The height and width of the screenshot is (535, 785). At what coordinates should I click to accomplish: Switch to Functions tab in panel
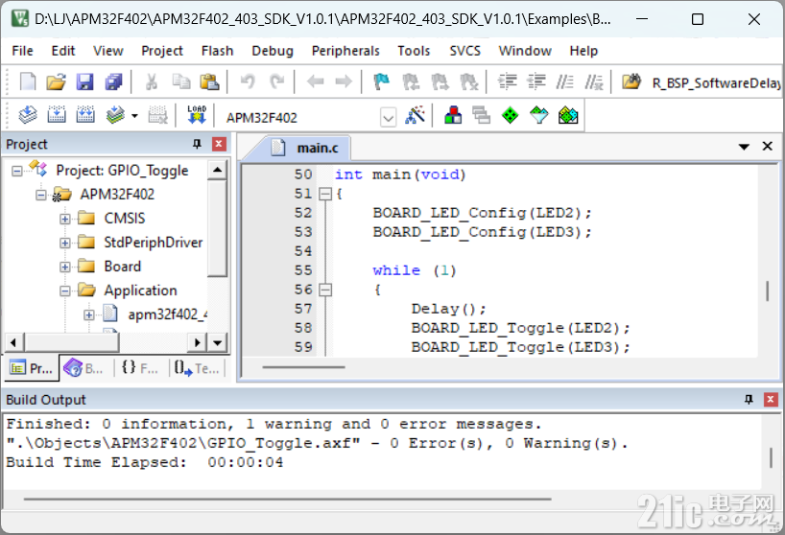click(140, 368)
